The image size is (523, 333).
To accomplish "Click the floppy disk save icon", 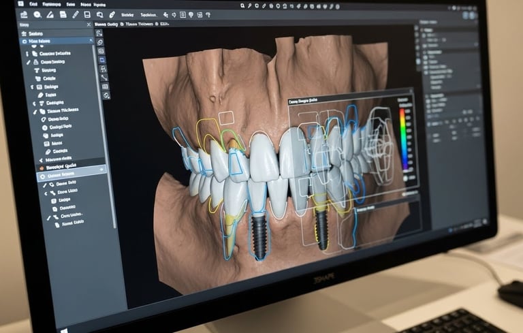I will pos(63,14).
